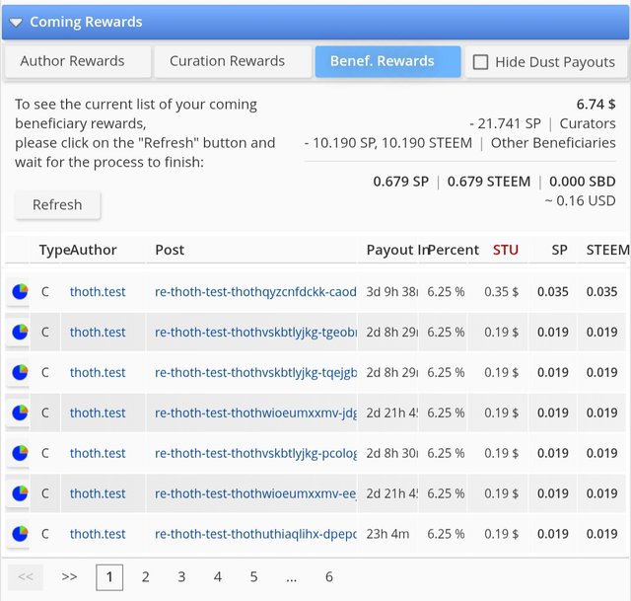Image resolution: width=631 pixels, height=601 pixels.
Task: Go to the next page with >> button
Action: (69, 577)
